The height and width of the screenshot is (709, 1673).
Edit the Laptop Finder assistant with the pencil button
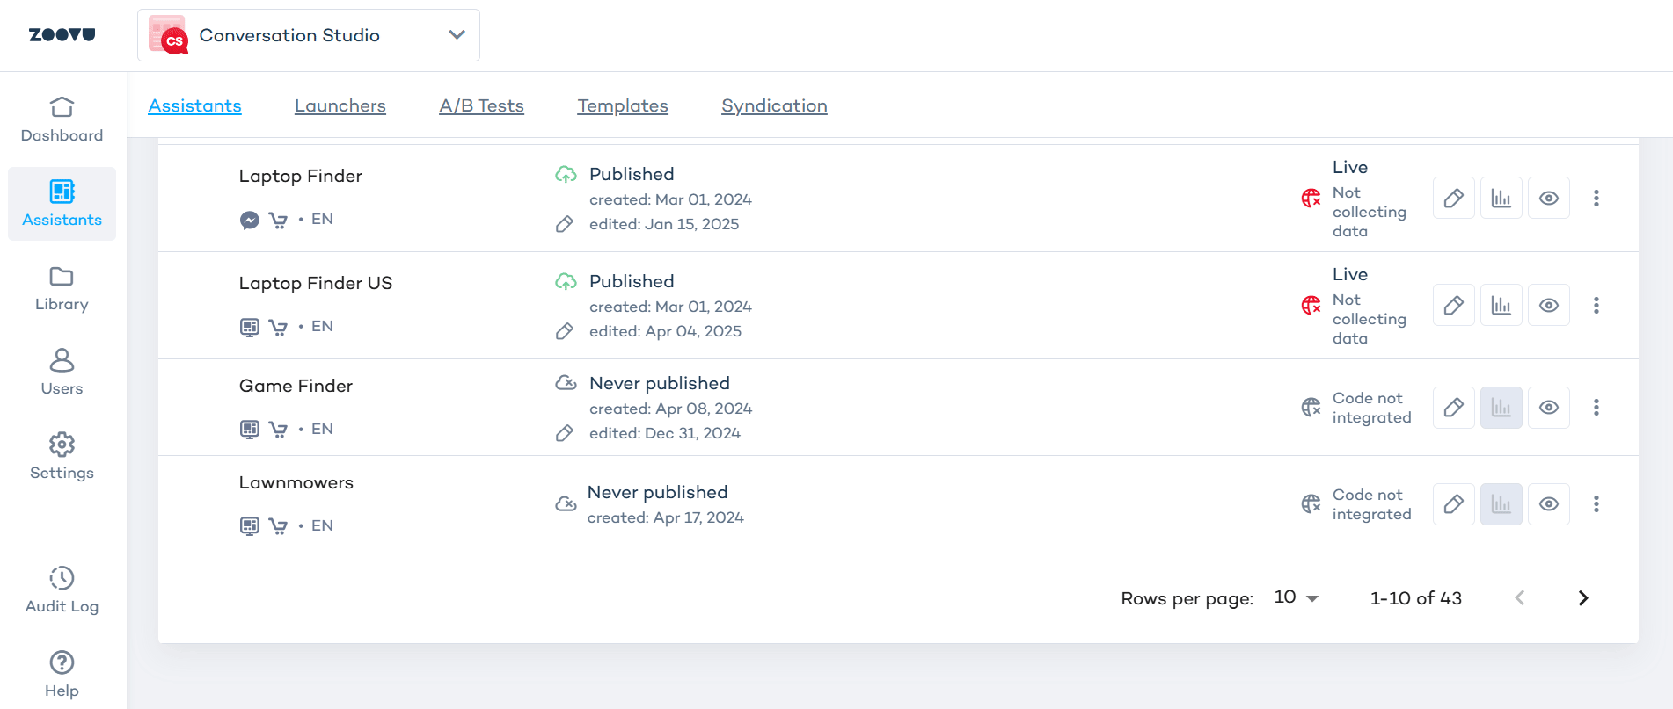pyautogui.click(x=1454, y=199)
